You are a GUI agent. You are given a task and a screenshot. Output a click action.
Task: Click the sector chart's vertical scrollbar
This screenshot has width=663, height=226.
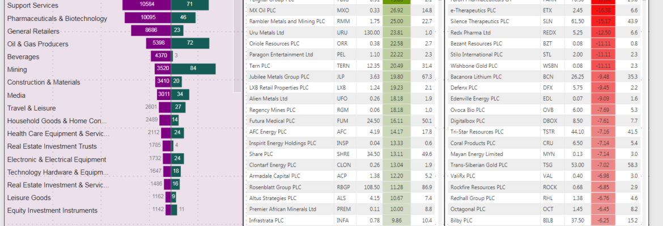coord(237,46)
